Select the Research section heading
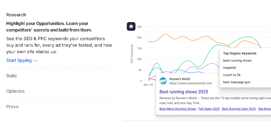The height and width of the screenshot is (127, 271). tap(16, 15)
